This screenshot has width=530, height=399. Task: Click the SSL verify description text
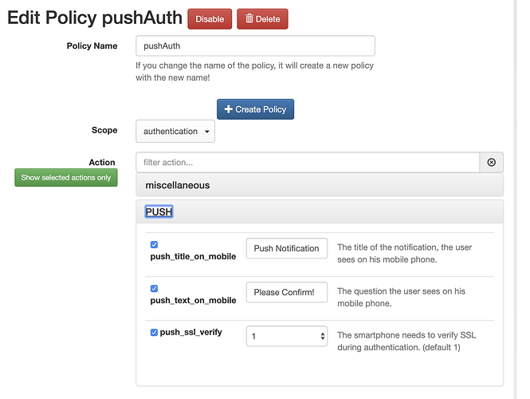[406, 341]
